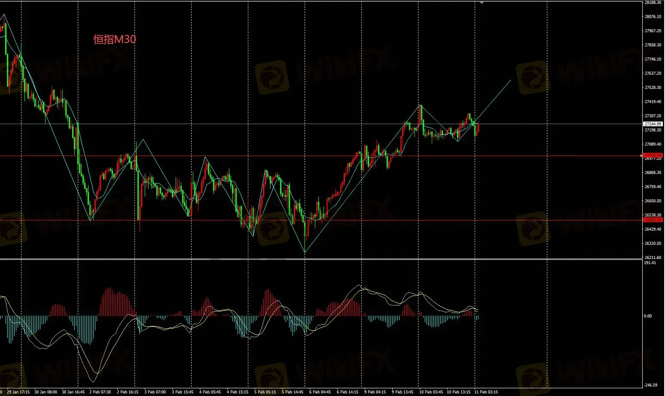The width and height of the screenshot is (665, 396).
Task: Click price axis value 27637.20
Action: pyautogui.click(x=653, y=73)
